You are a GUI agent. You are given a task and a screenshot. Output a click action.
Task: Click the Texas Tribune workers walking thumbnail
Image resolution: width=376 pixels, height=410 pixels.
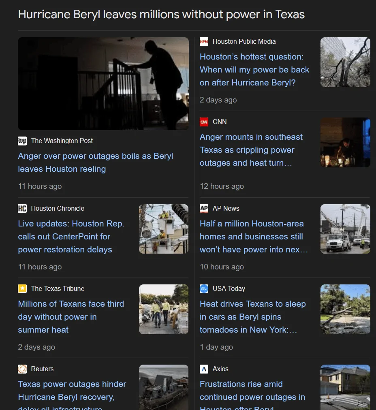(x=164, y=309)
